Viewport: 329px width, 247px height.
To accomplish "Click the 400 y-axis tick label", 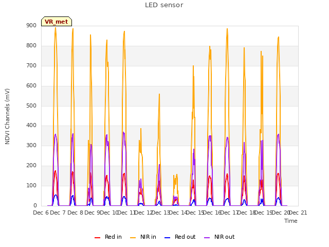I will tap(31, 126).
